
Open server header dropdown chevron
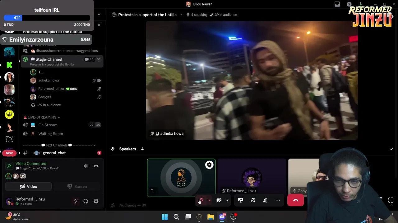[x=99, y=15]
